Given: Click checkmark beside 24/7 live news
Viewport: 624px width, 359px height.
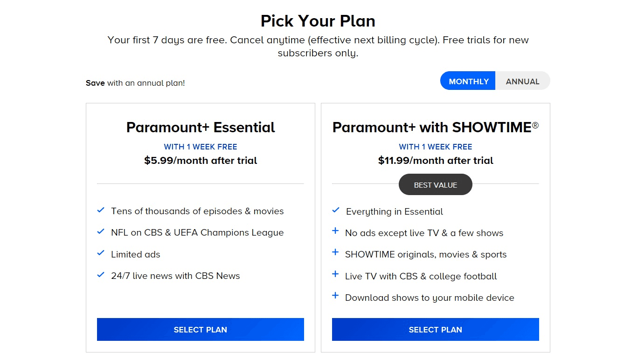Looking at the screenshot, I should coord(101,275).
